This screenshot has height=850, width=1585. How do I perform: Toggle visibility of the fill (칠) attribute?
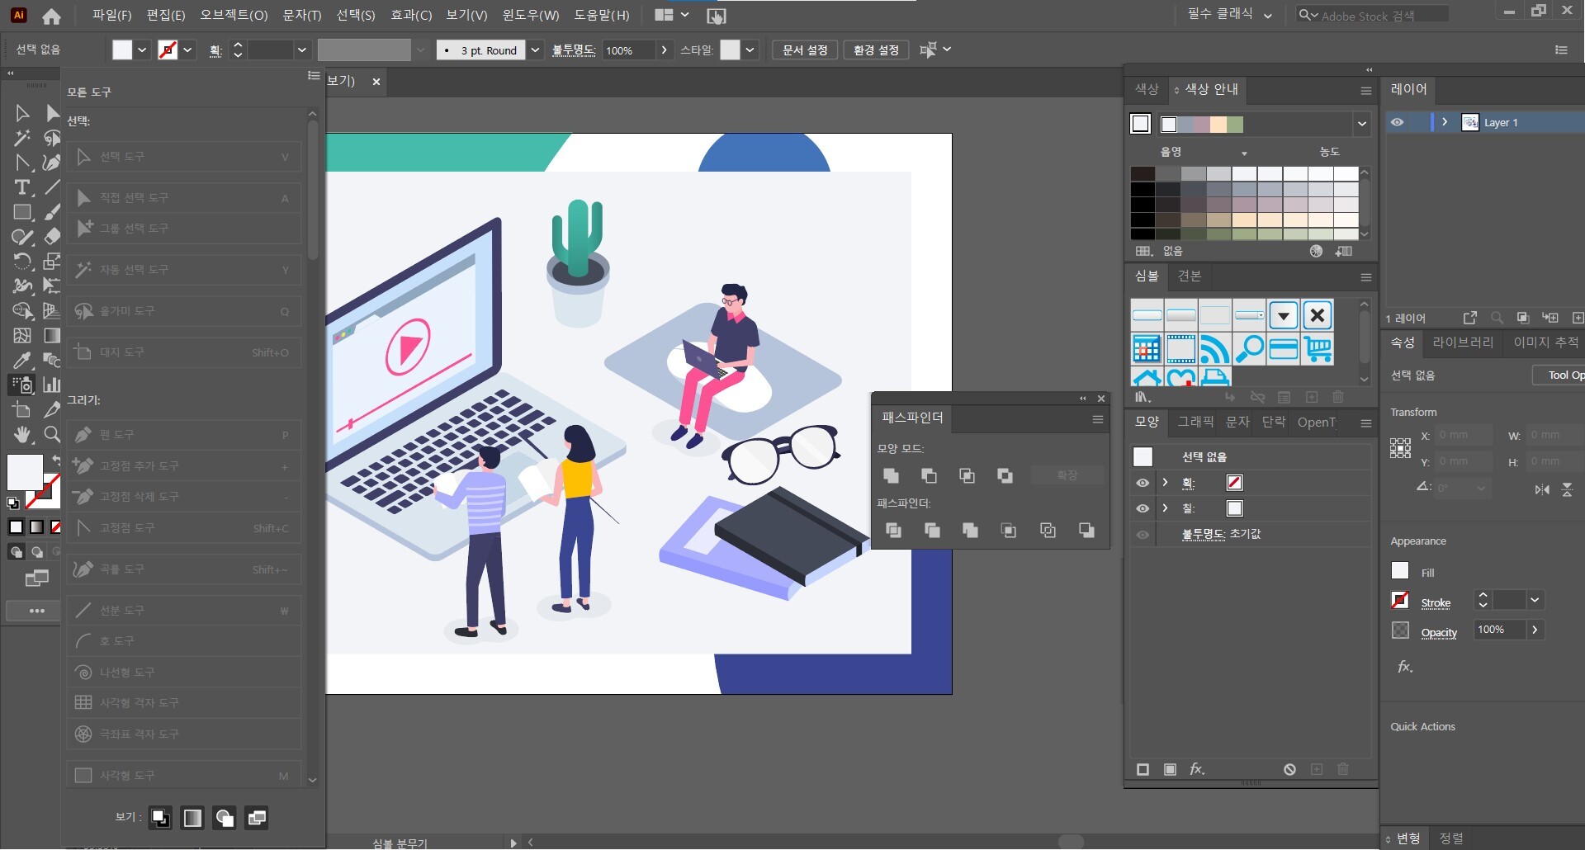1143,508
